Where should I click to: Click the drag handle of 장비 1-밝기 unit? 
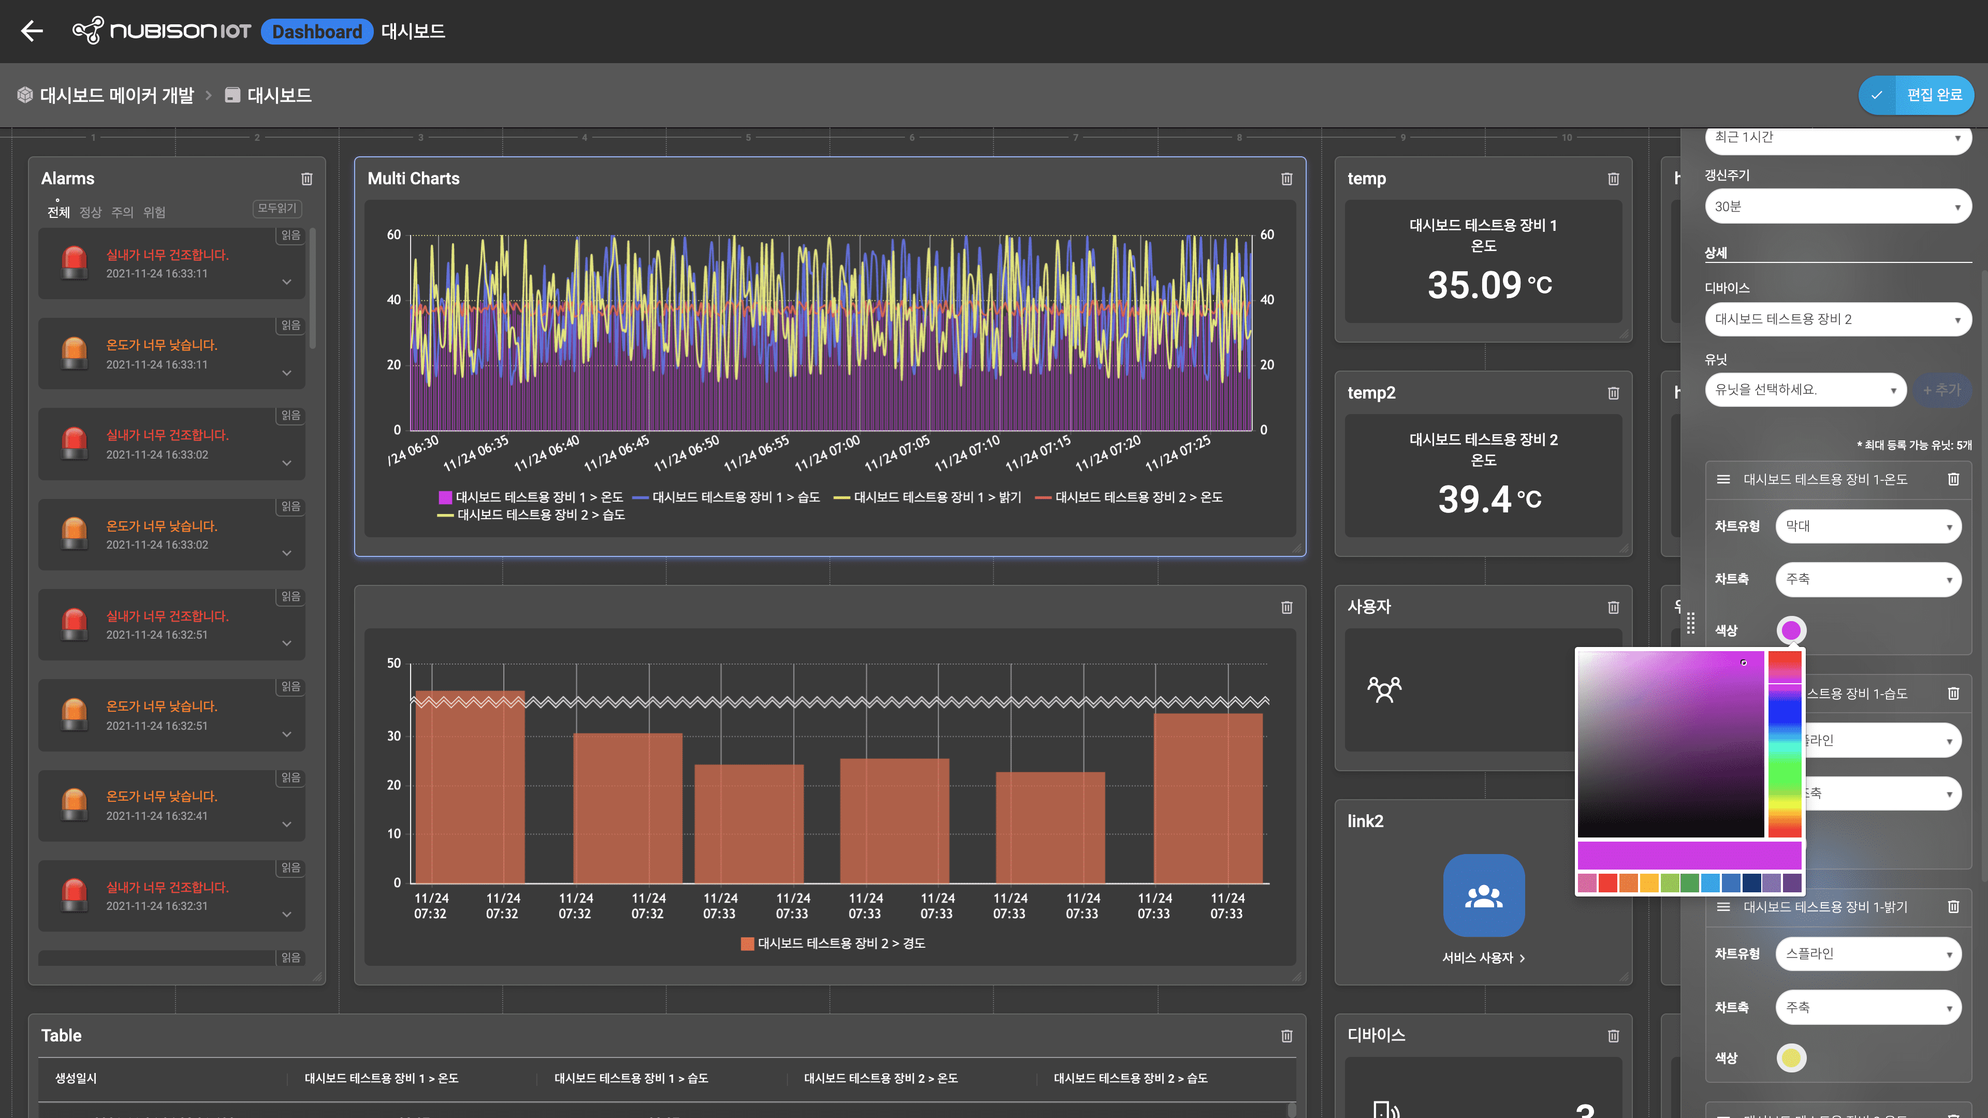coord(1723,907)
